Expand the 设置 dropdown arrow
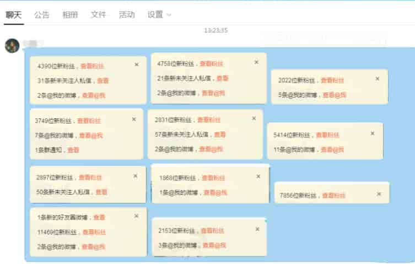The image size is (415, 264). 169,15
